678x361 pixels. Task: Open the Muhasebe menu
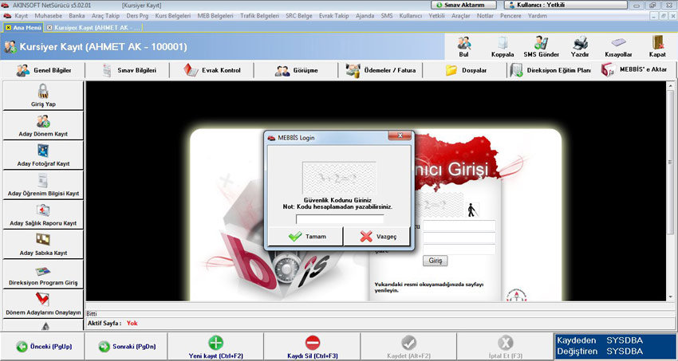(49, 16)
